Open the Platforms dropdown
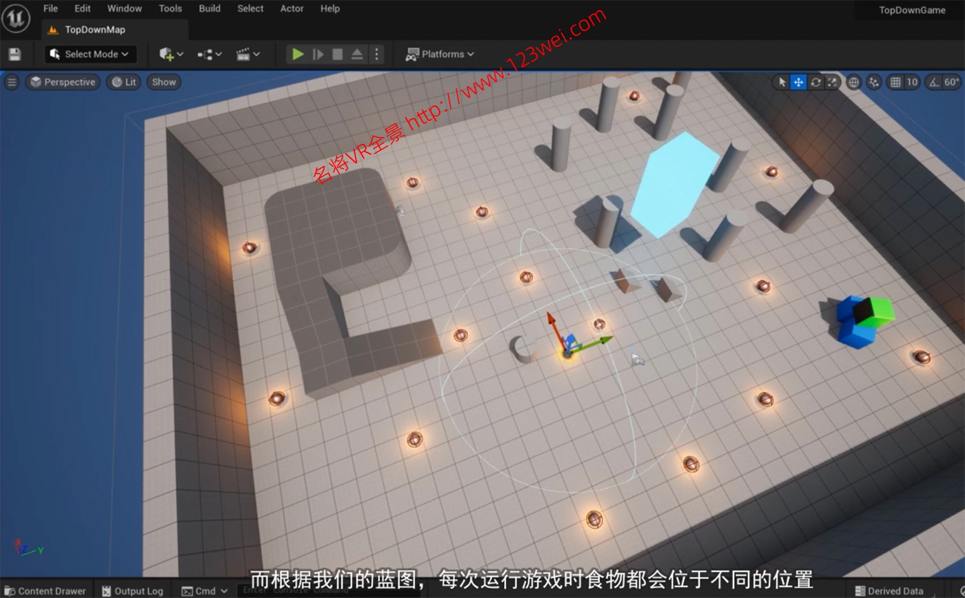Viewport: 965px width, 598px height. click(x=440, y=54)
